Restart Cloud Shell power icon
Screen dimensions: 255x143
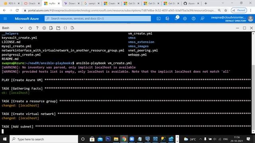30,28
